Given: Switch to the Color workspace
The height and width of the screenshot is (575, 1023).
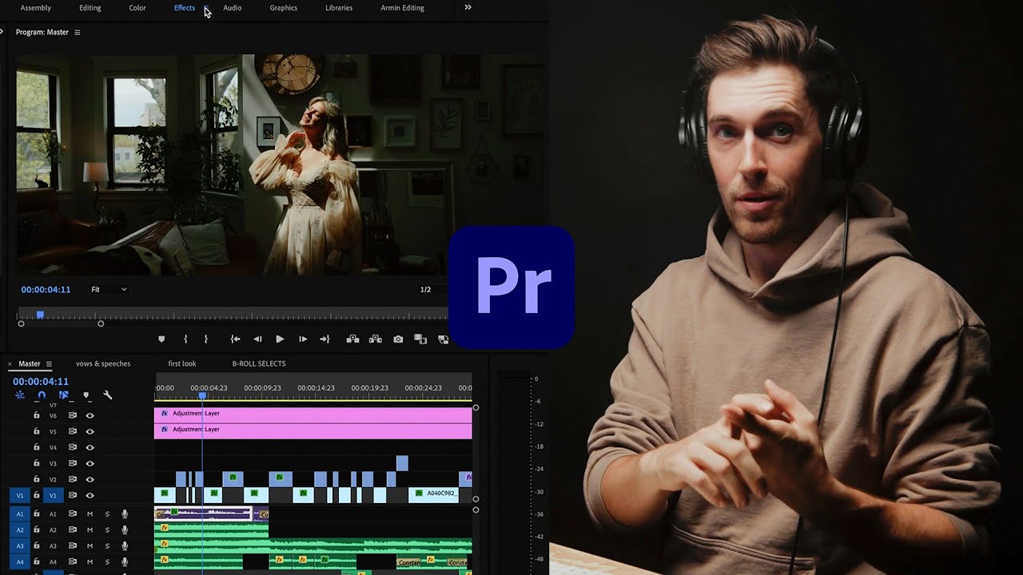Looking at the screenshot, I should [x=137, y=8].
